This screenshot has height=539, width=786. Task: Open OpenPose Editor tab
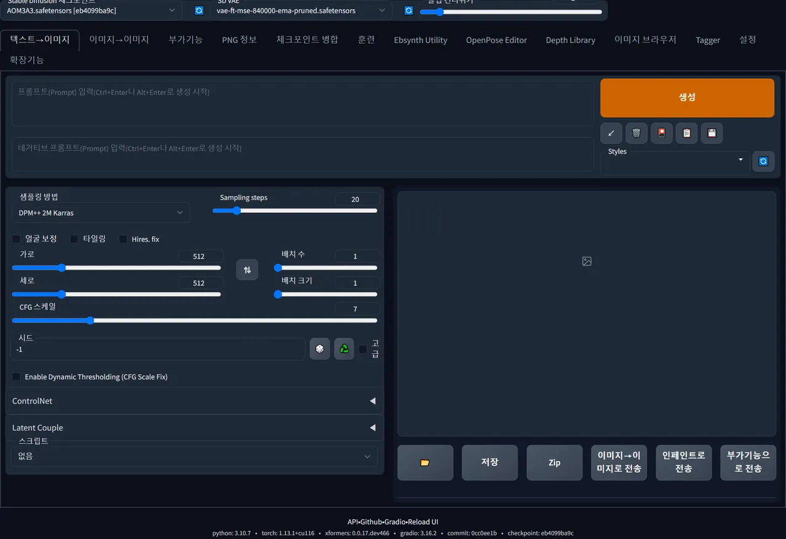496,40
